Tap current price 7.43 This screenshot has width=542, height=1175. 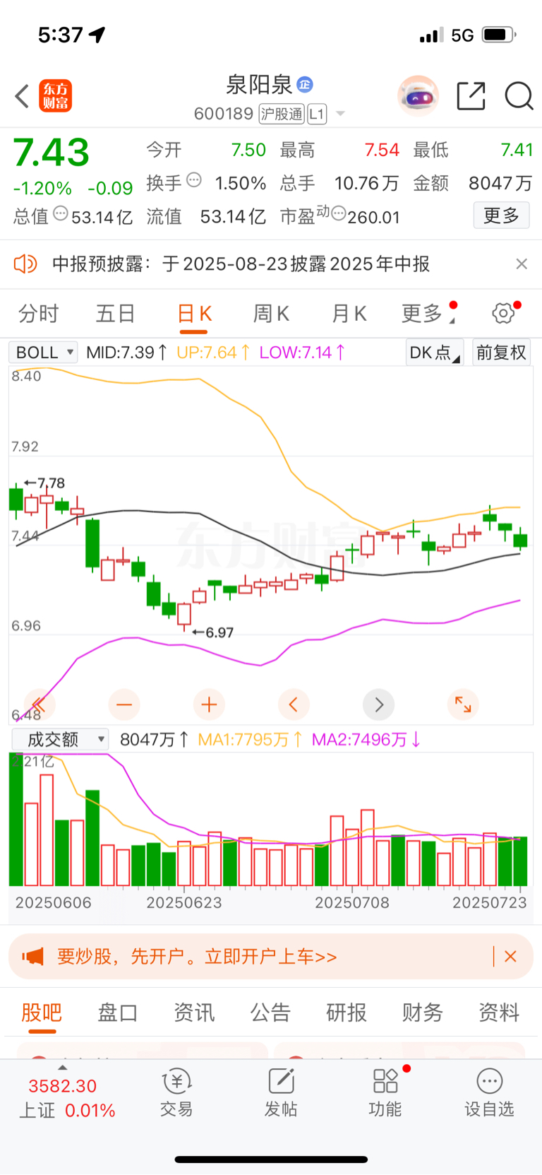52,152
